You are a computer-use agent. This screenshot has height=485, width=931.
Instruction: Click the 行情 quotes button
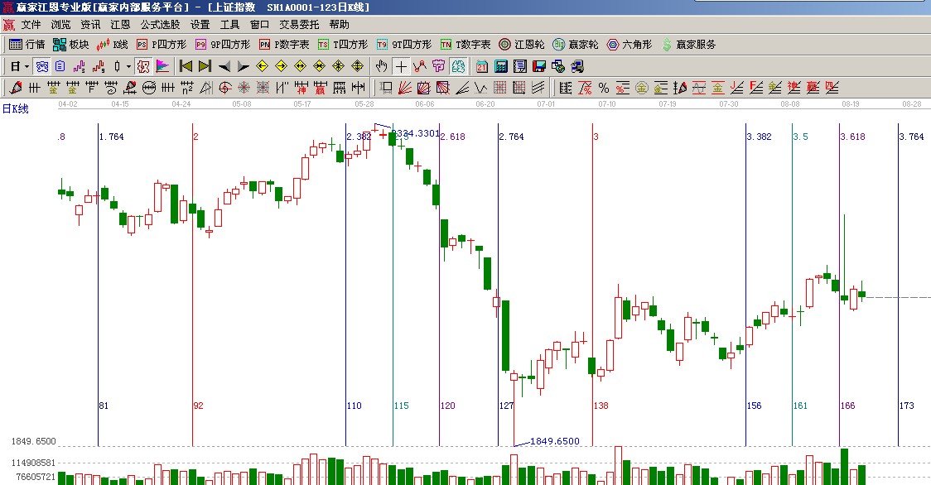pyautogui.click(x=27, y=45)
